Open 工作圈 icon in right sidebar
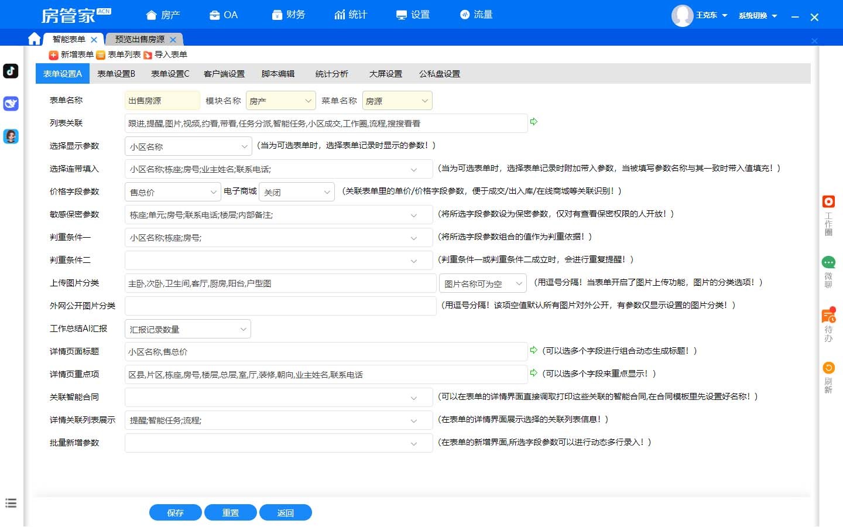 (828, 202)
